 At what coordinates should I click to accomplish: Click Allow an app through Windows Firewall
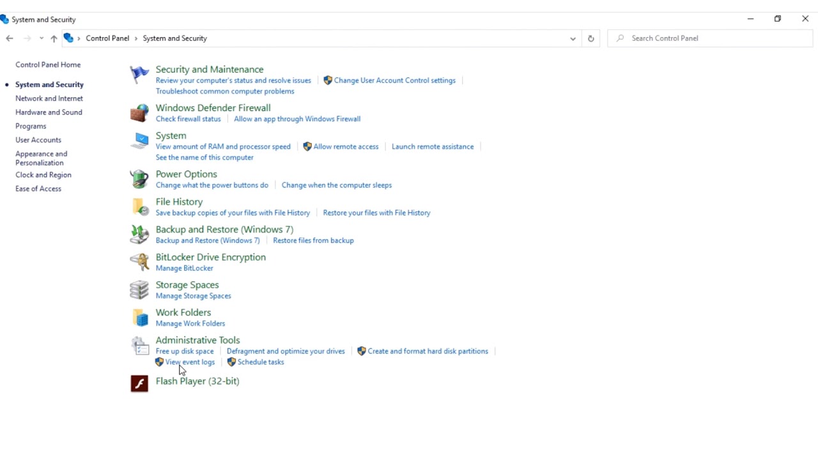point(297,119)
